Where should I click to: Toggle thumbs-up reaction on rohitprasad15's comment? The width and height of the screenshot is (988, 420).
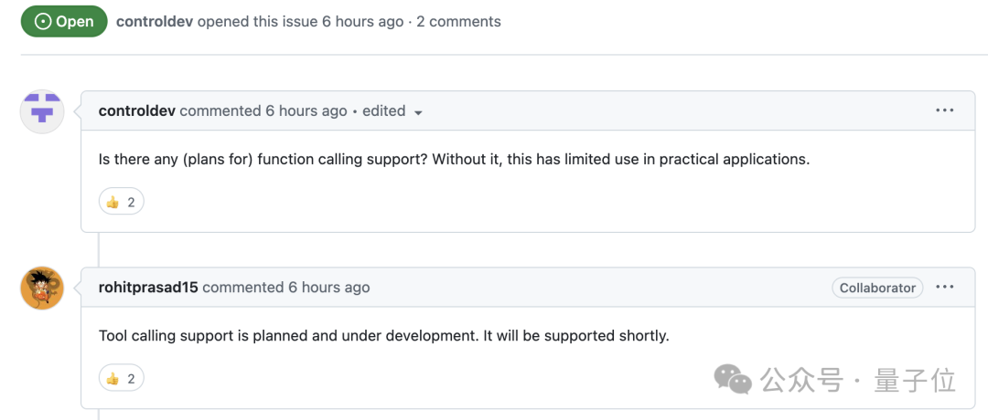coord(121,378)
